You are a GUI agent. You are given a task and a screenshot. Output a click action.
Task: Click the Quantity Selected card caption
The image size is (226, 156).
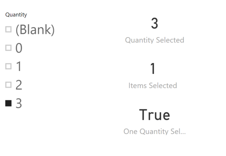click(155, 40)
